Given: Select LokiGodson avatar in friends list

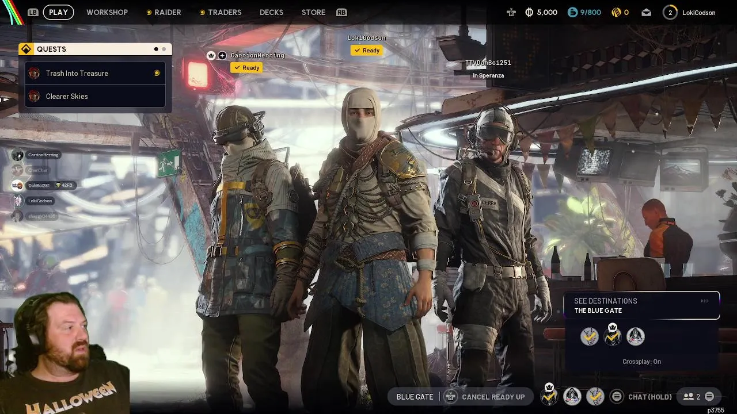Looking at the screenshot, I should coord(18,201).
